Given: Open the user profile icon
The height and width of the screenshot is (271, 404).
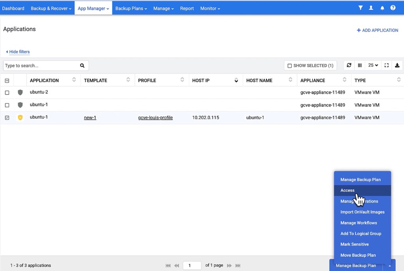Looking at the screenshot, I should (x=371, y=8).
